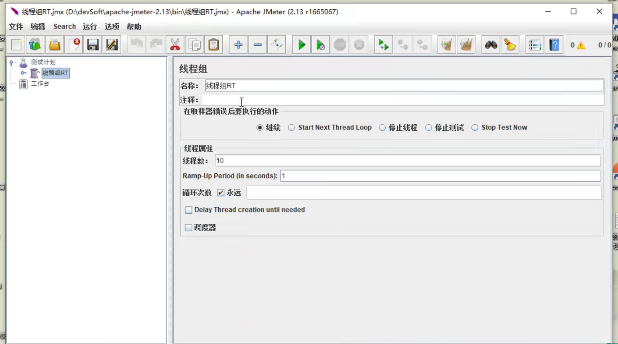
Task: Open the 运行 menu
Action: 90,26
